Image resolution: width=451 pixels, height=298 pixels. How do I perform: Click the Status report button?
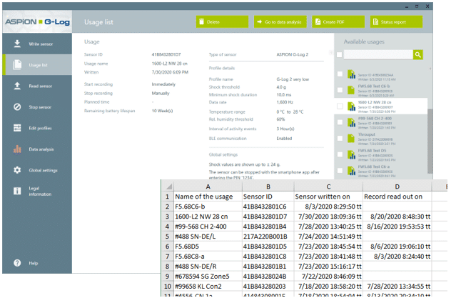(396, 22)
